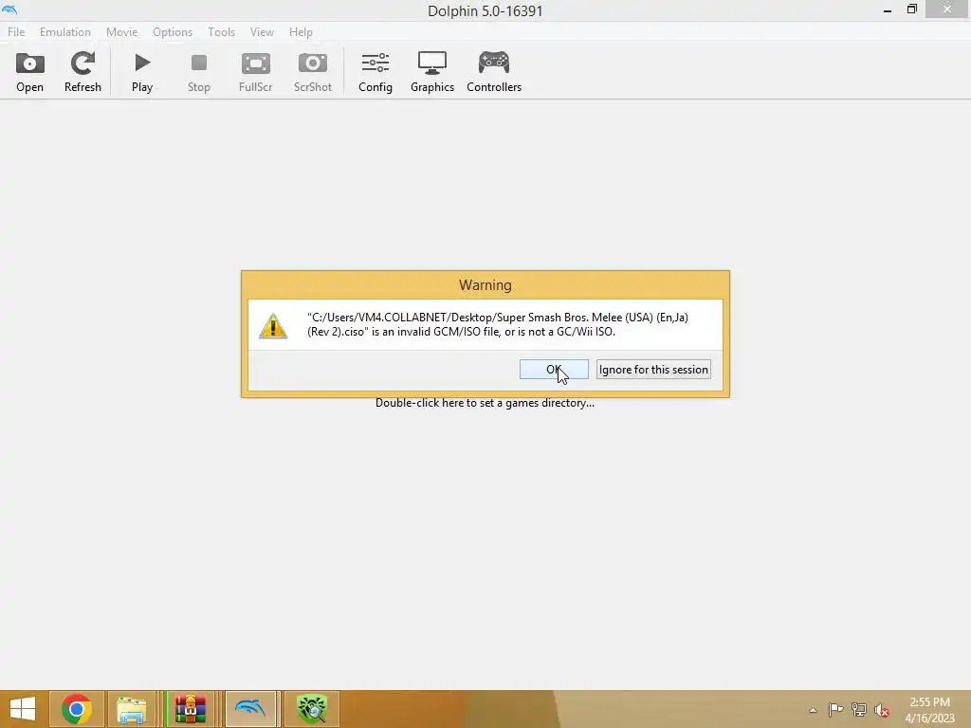Viewport: 971px width, 728px height.
Task: Click Ignore for this session
Action: pyautogui.click(x=653, y=370)
